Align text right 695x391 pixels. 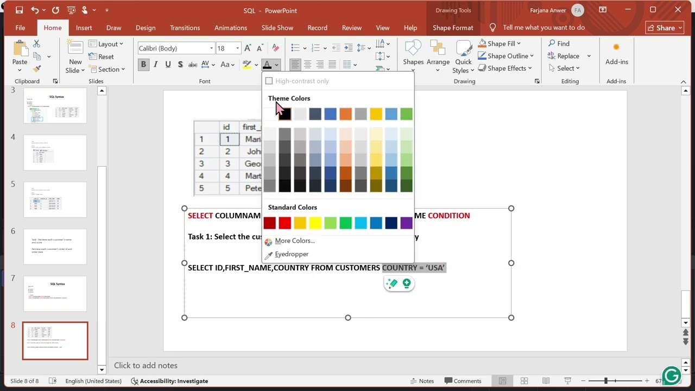(320, 65)
